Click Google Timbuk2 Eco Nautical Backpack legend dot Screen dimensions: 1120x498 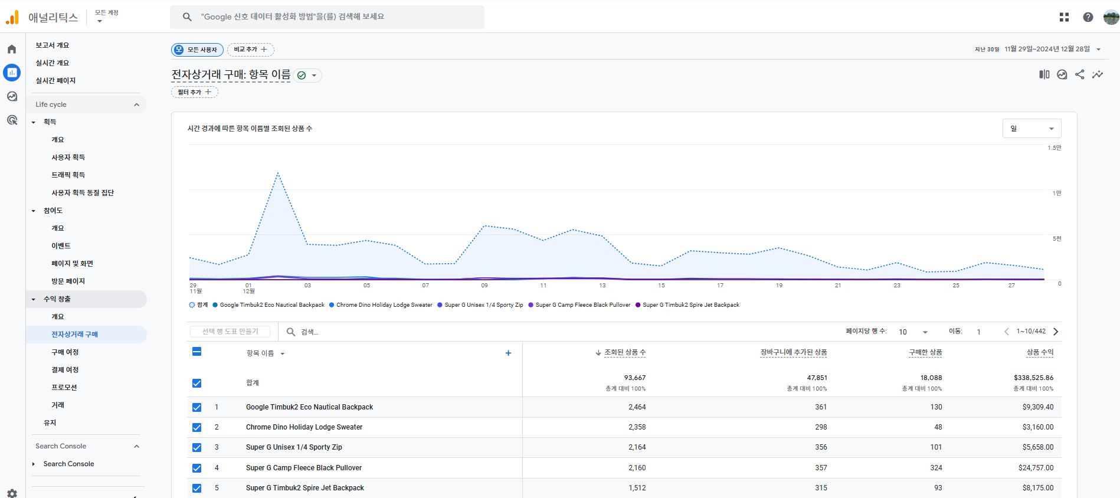tap(215, 305)
